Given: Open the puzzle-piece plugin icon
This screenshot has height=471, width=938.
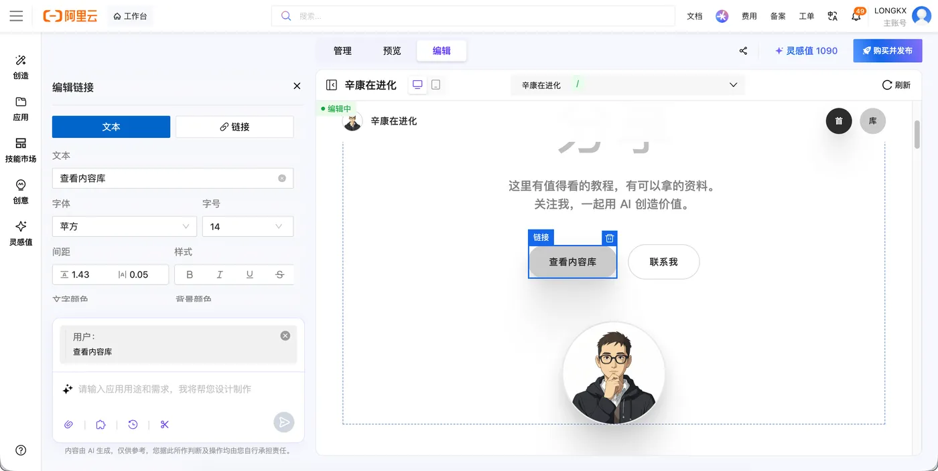Looking at the screenshot, I should click(x=100, y=424).
